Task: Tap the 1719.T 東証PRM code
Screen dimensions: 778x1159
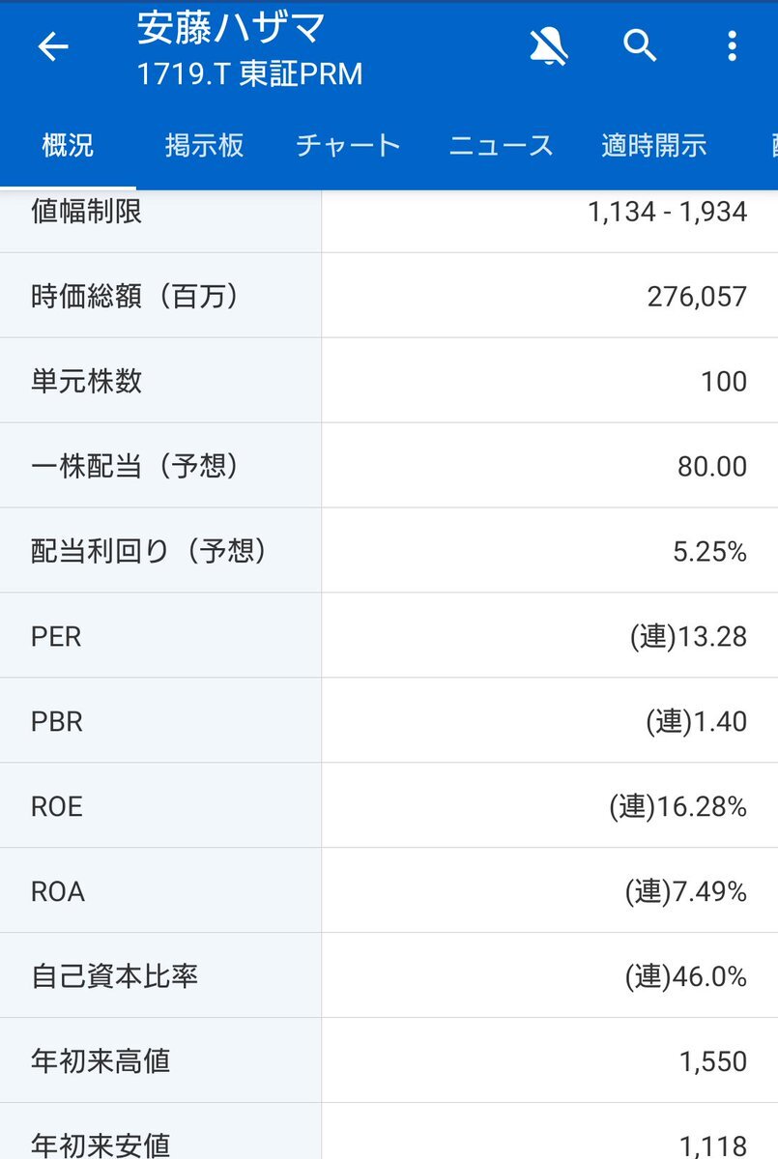Action: point(249,73)
